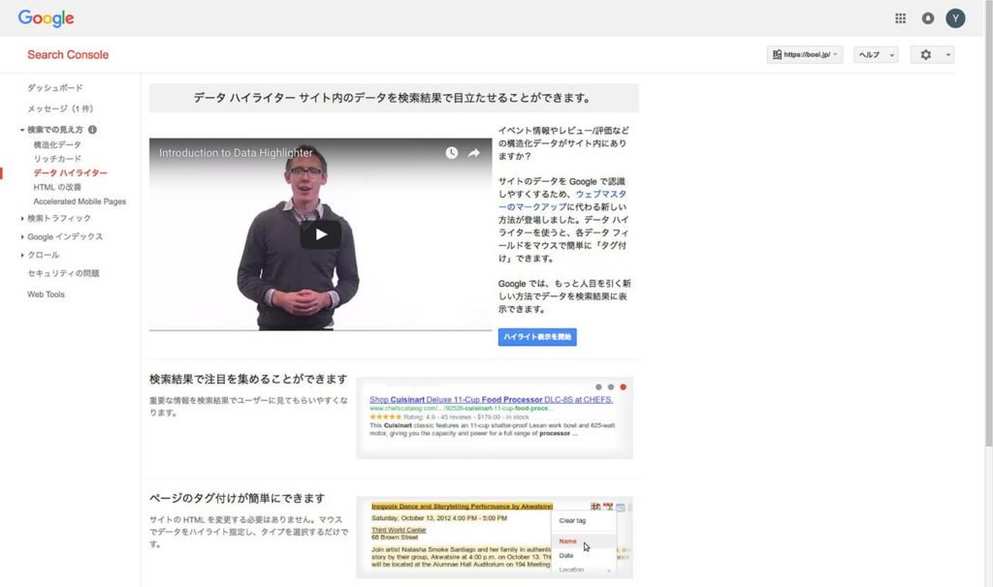Select the red carousel dot

click(624, 387)
